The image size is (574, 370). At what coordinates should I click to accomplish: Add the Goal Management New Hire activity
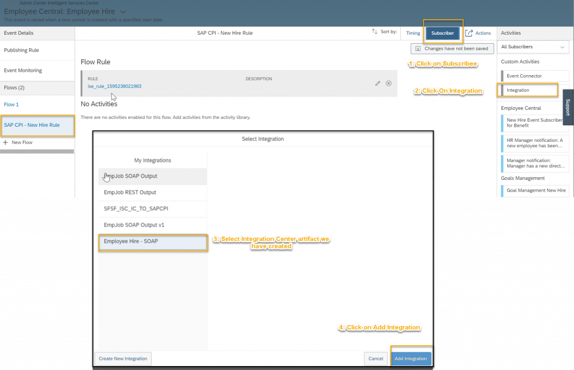[x=535, y=191]
